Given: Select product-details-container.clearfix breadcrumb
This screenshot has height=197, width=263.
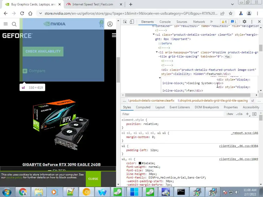Looking at the screenshot, I should pyautogui.click(x=151, y=101).
